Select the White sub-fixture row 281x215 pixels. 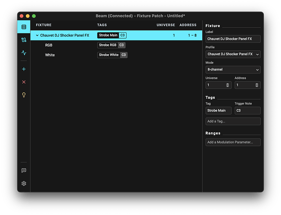116,55
